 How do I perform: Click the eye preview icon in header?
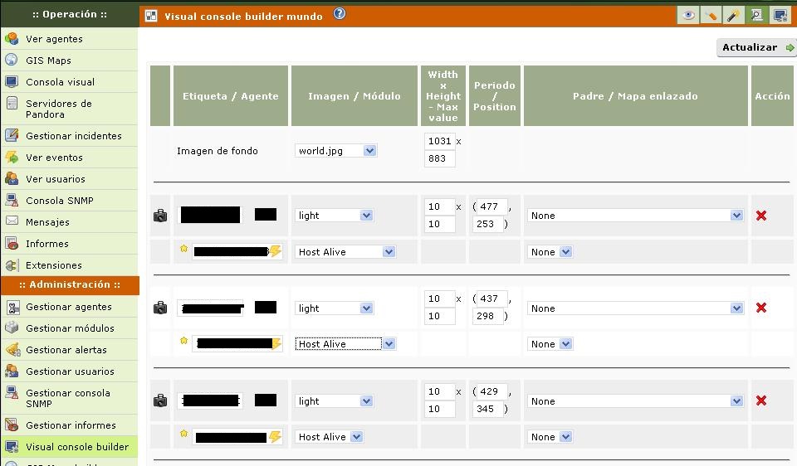[687, 15]
